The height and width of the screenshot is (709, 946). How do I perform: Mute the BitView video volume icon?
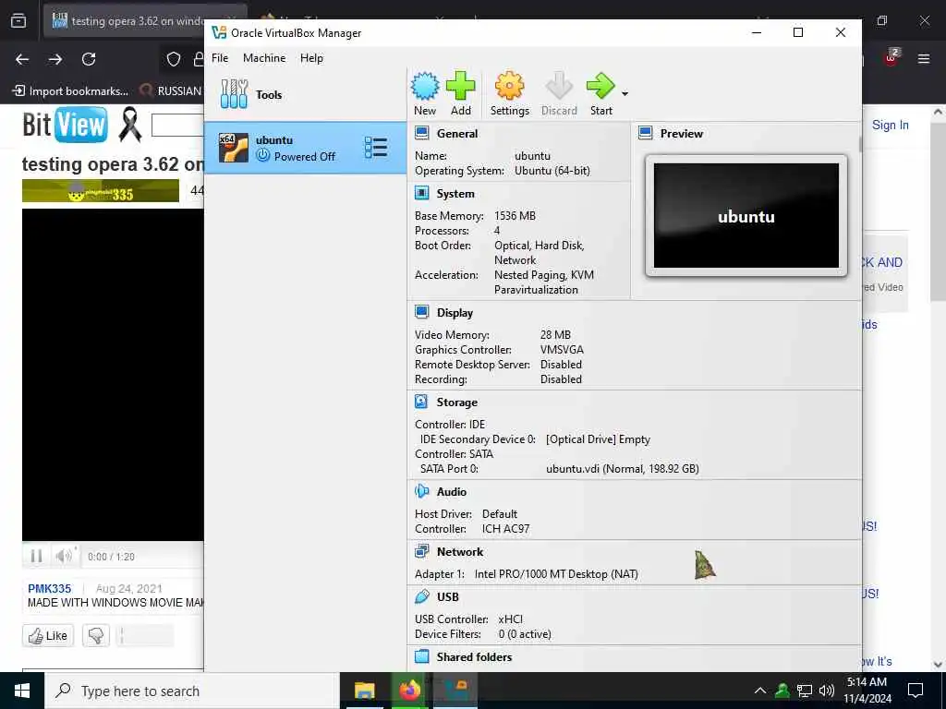click(63, 556)
